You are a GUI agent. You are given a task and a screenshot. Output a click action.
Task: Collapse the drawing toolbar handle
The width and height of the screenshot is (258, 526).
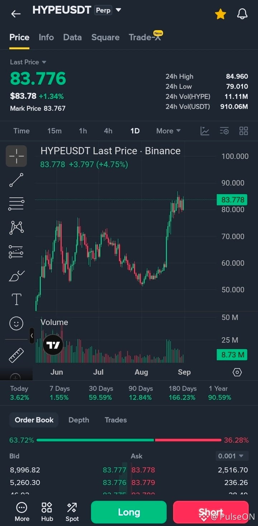32,335
